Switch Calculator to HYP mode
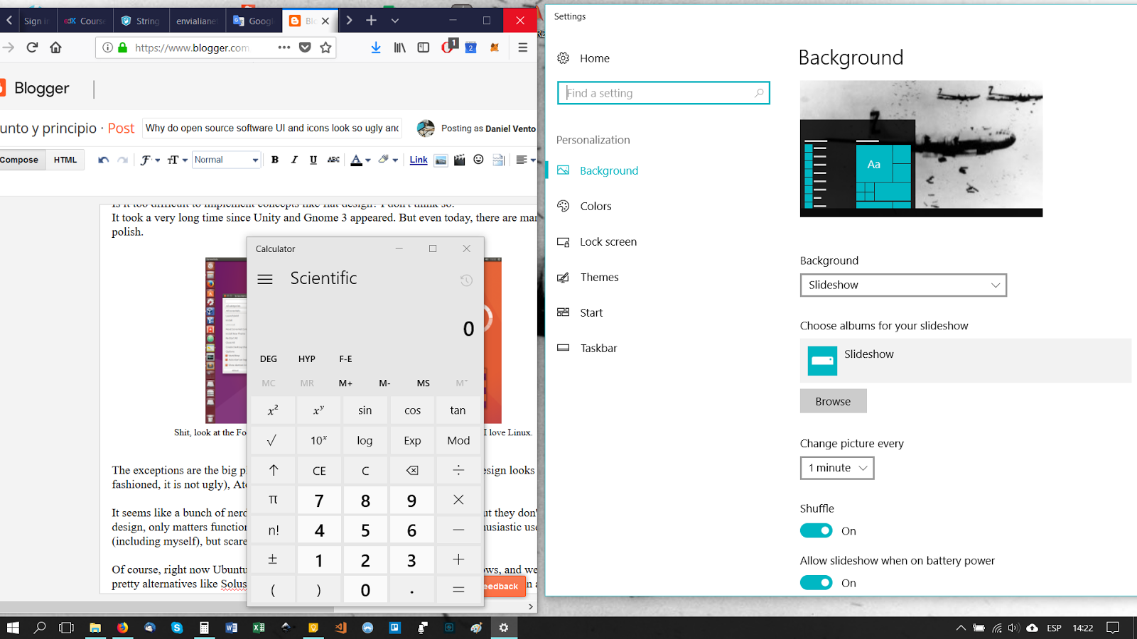The width and height of the screenshot is (1137, 639). (x=306, y=359)
